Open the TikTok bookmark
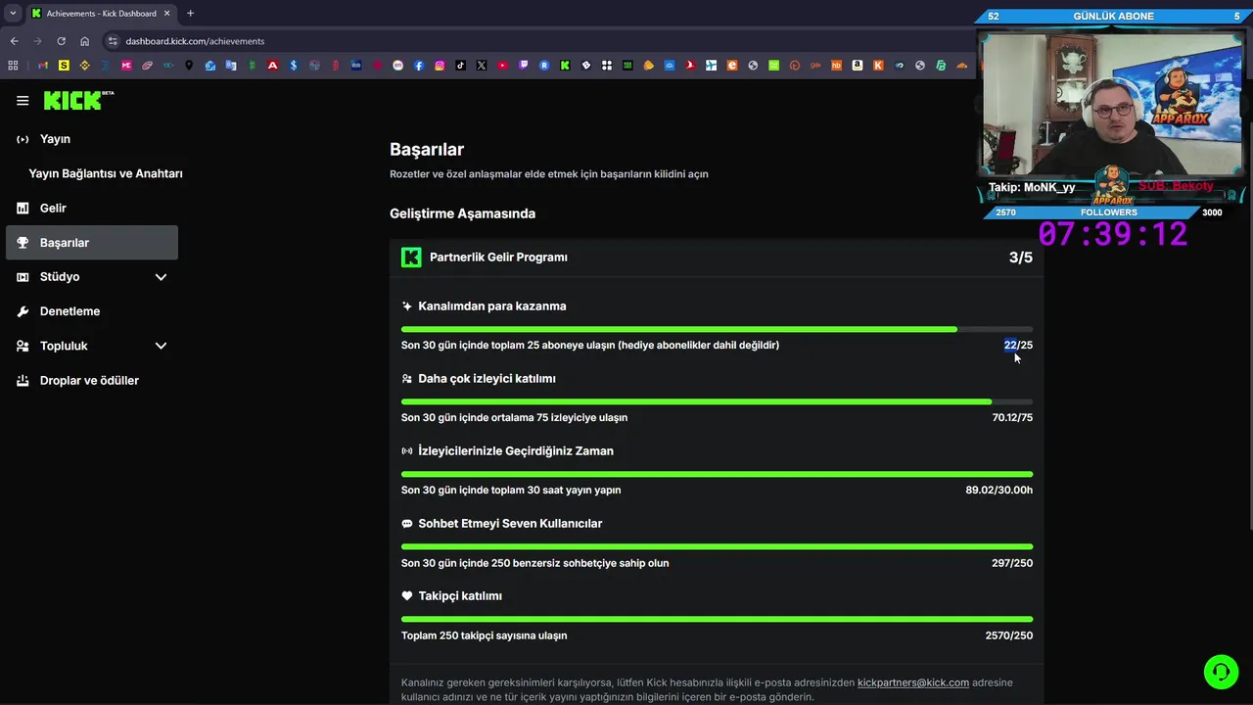This screenshot has width=1253, height=705. pos(460,66)
